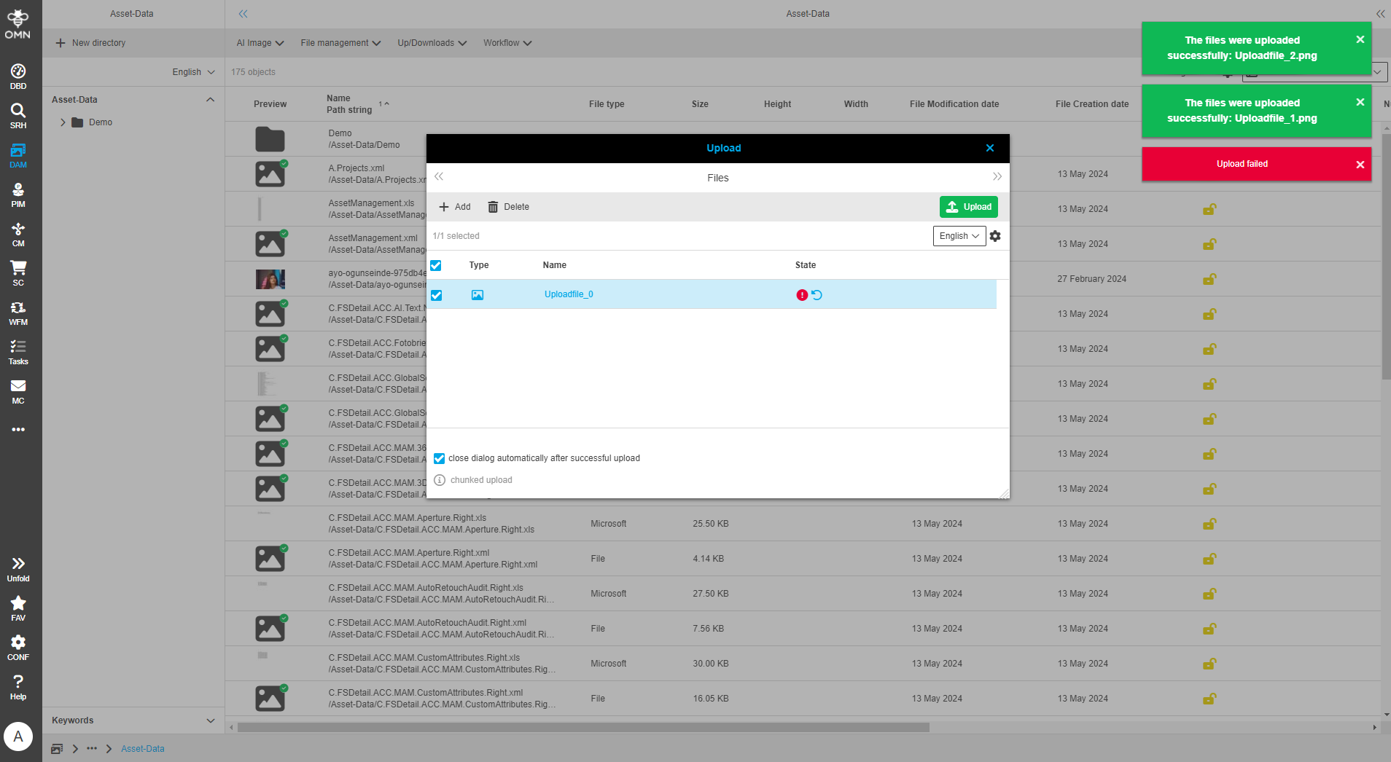Go to next step in Upload dialog
1391x762 pixels.
pyautogui.click(x=997, y=177)
